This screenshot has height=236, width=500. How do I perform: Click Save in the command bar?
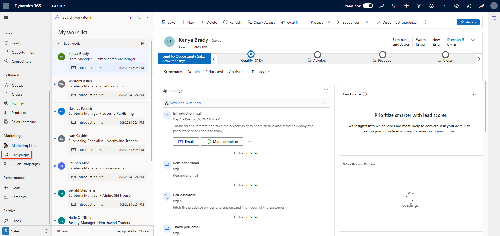click(168, 22)
